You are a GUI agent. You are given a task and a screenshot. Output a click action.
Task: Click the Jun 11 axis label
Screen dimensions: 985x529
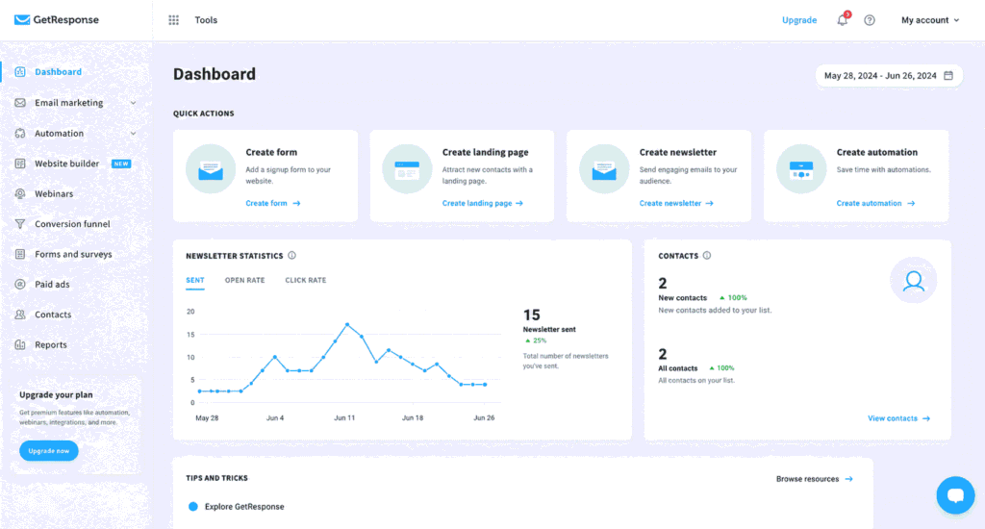pyautogui.click(x=344, y=417)
